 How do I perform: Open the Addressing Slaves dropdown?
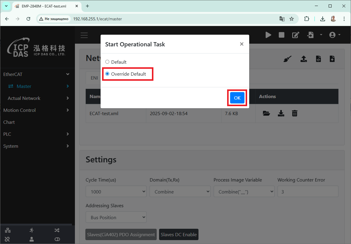coord(116,217)
